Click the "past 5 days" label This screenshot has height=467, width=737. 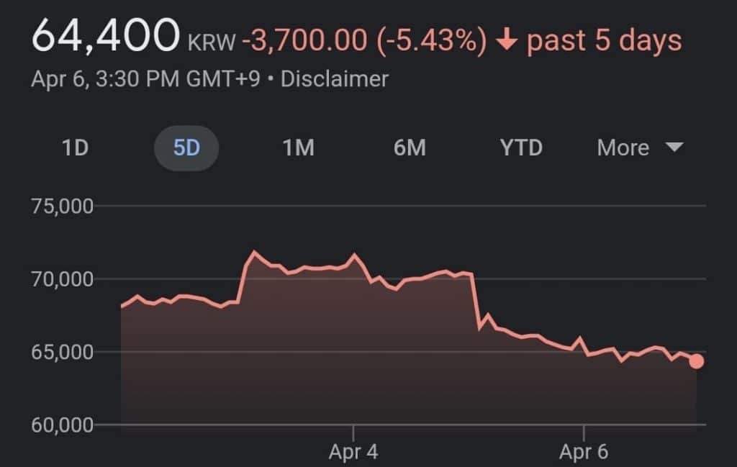coord(605,41)
